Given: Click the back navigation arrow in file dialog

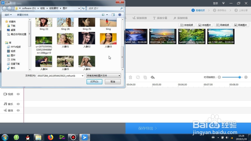Looking at the screenshot, I should point(4,8).
